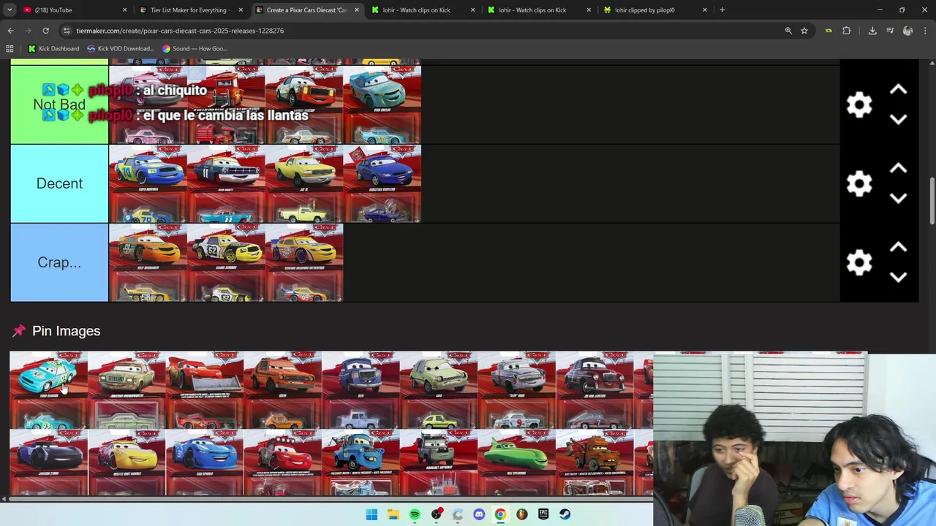The image size is (936, 526).
Task: Open Steam from taskbar
Action: pos(565,514)
